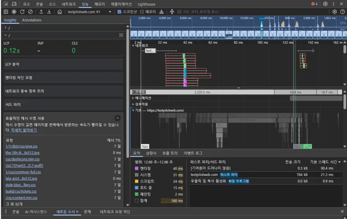Collapse the 효율적인 캐시 수명 사용 card
347x219 pixels.
(118, 118)
